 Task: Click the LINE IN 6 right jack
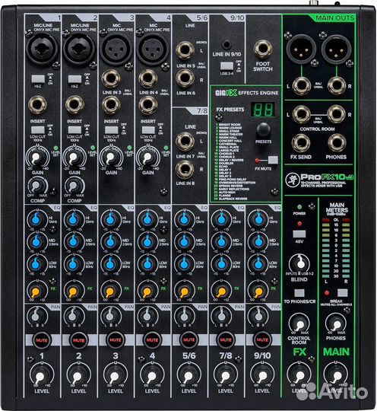tap(185, 78)
